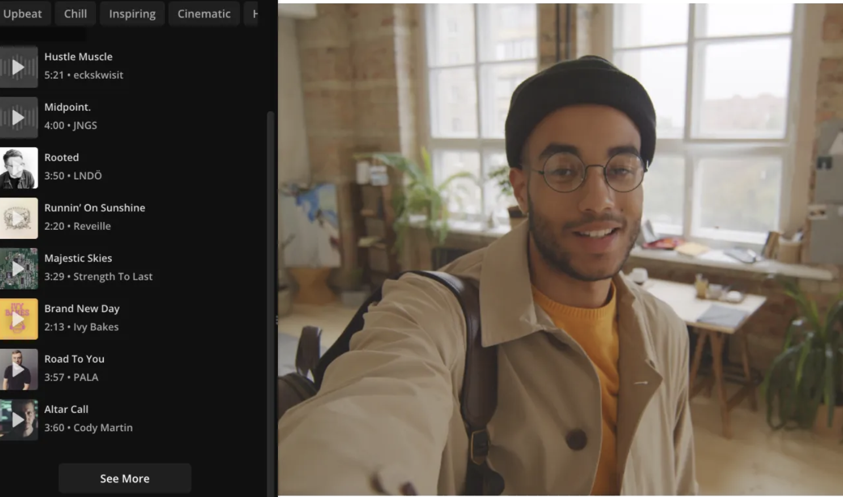The width and height of the screenshot is (843, 497).
Task: Play the Midpoint. track by JNGS
Action: point(19,117)
